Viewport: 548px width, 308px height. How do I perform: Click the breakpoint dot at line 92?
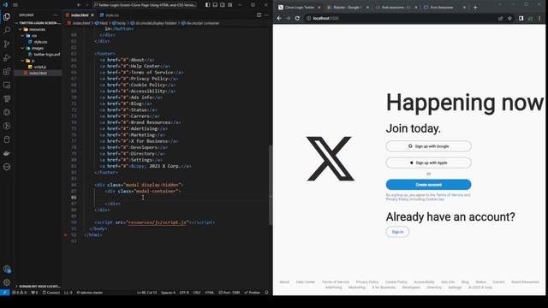65,235
